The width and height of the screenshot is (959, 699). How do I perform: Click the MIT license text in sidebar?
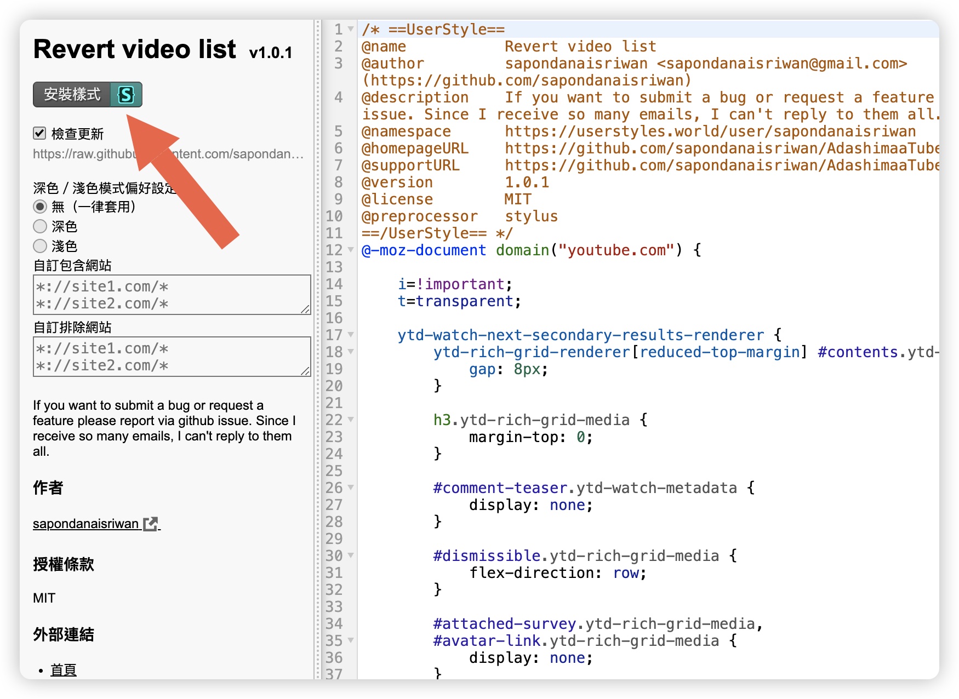(44, 598)
